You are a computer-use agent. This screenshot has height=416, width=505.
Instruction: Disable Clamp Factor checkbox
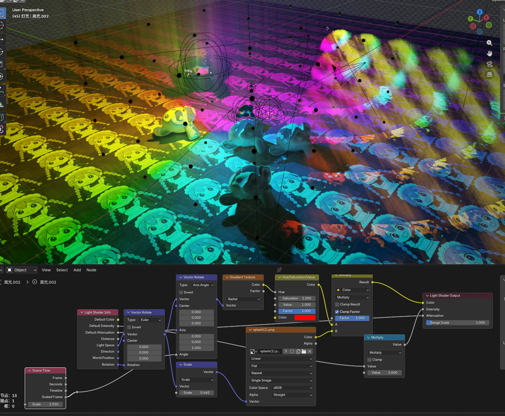coord(337,312)
